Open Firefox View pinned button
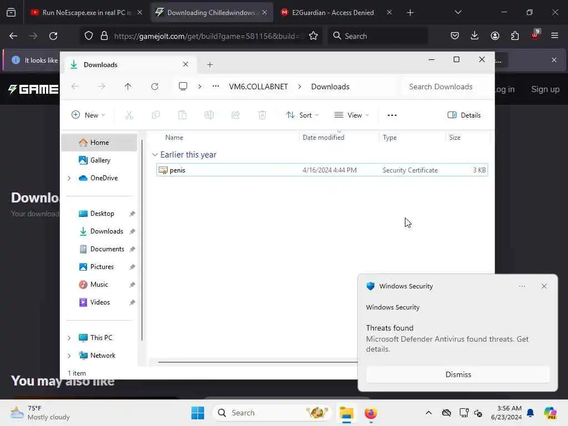 11,12
